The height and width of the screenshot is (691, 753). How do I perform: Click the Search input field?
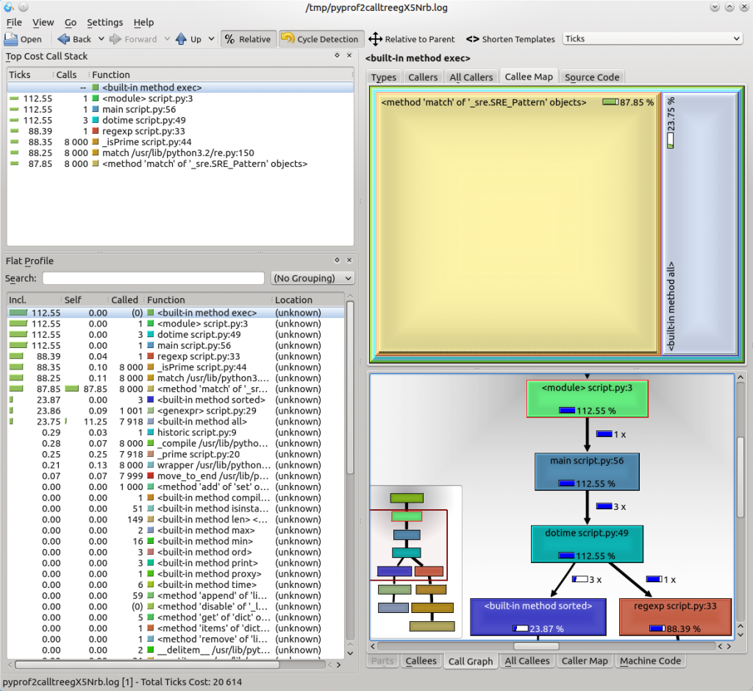point(154,277)
